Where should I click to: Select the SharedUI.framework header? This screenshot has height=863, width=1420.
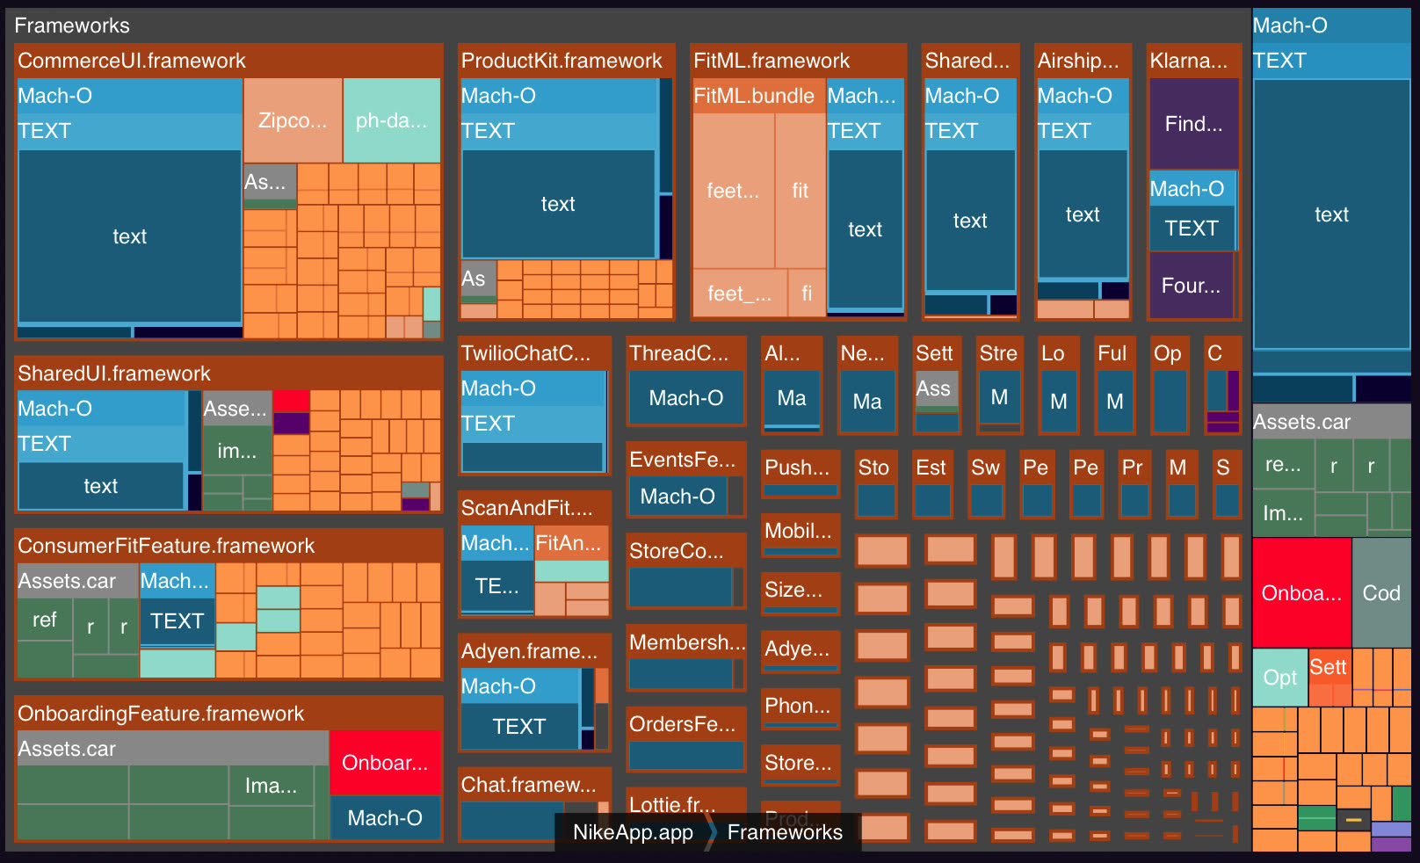[228, 373]
